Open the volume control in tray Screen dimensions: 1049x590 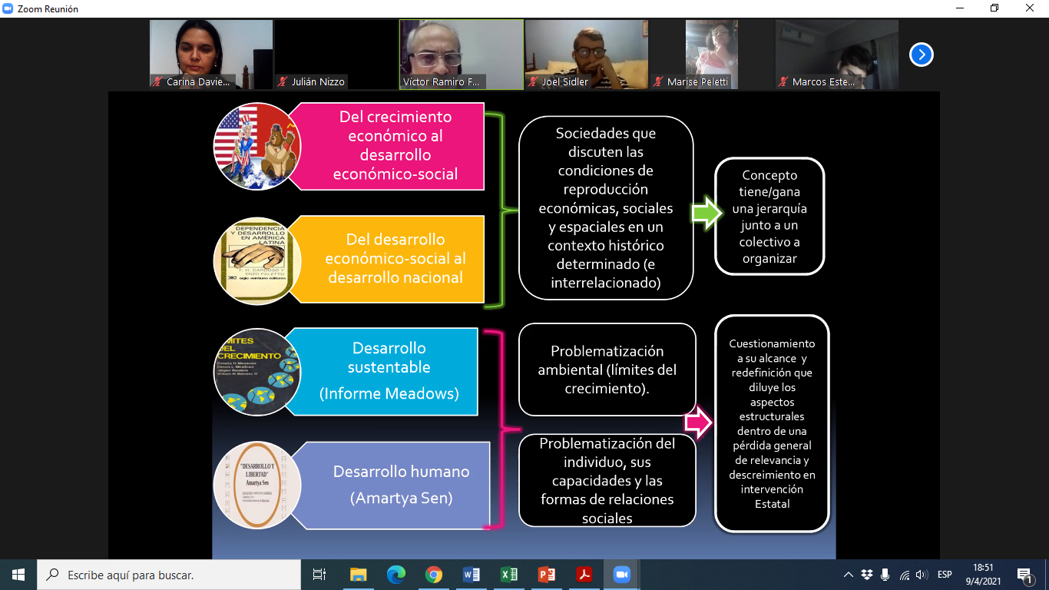click(x=922, y=575)
